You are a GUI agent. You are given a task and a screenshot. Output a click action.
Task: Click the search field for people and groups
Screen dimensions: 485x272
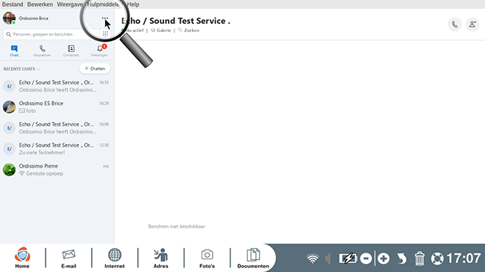[51, 34]
